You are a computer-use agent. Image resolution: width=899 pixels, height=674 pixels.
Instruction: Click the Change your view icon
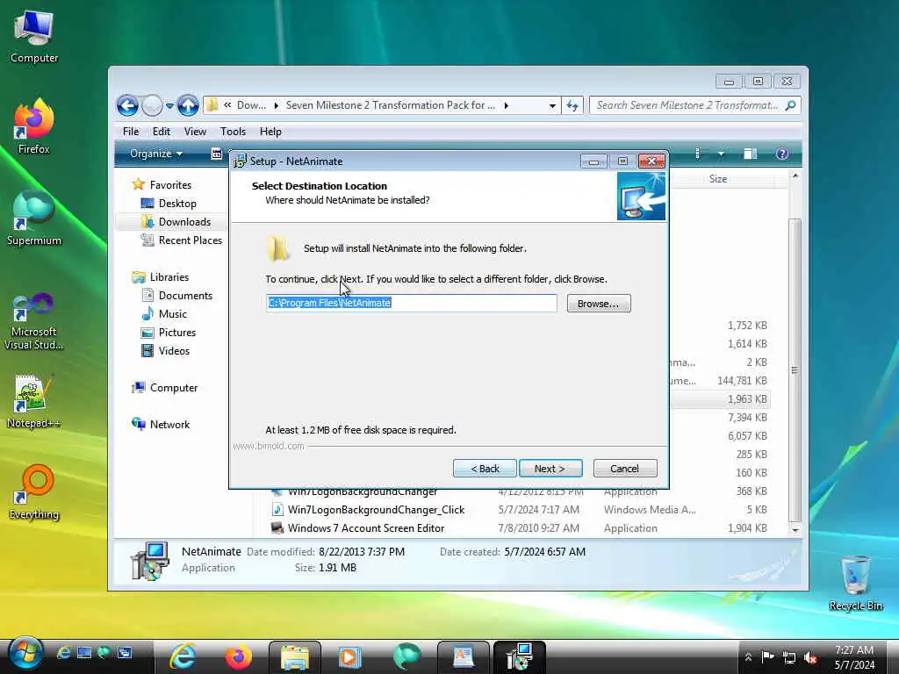tap(697, 154)
